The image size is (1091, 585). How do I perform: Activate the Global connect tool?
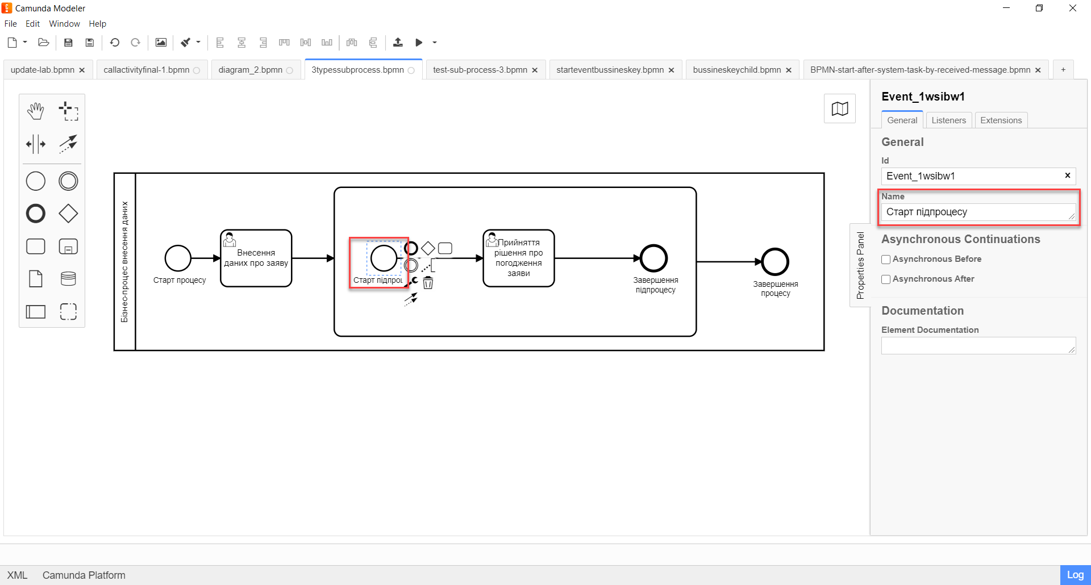click(x=68, y=144)
